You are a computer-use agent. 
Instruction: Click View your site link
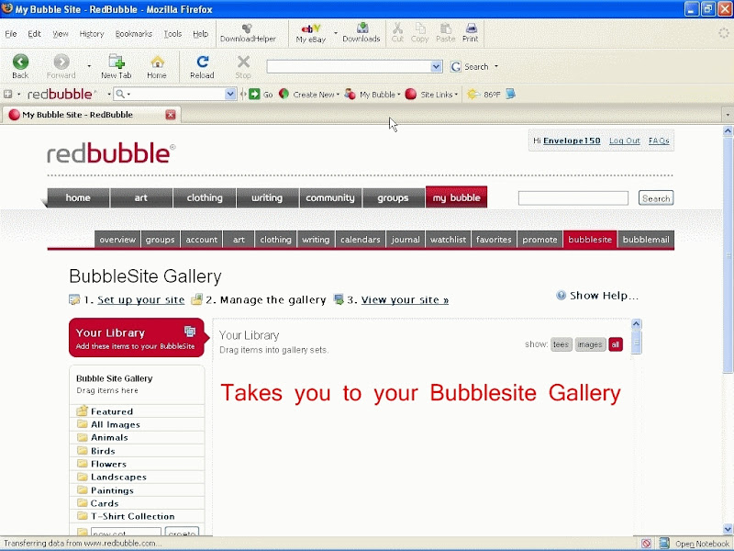(405, 300)
